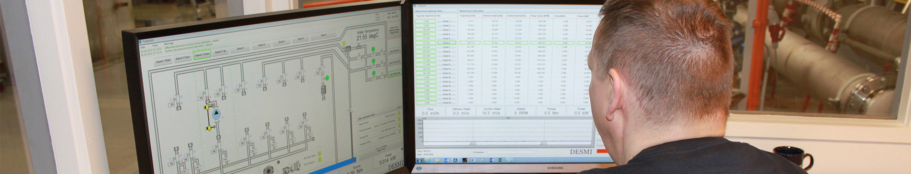The image size is (911, 174).
Task: Open the Stand 1 Wall tab
Action: pos(163,61)
